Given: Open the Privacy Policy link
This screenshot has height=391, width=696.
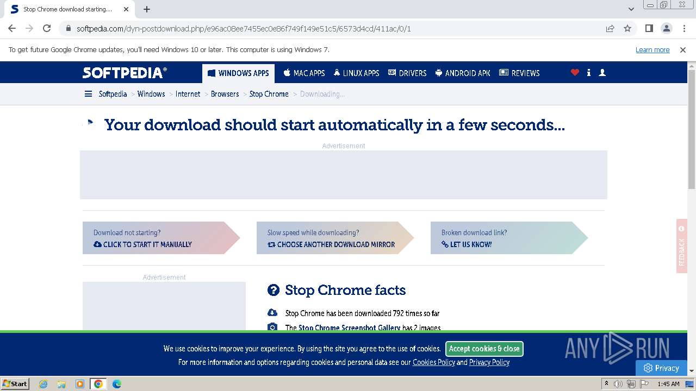Looking at the screenshot, I should point(489,362).
